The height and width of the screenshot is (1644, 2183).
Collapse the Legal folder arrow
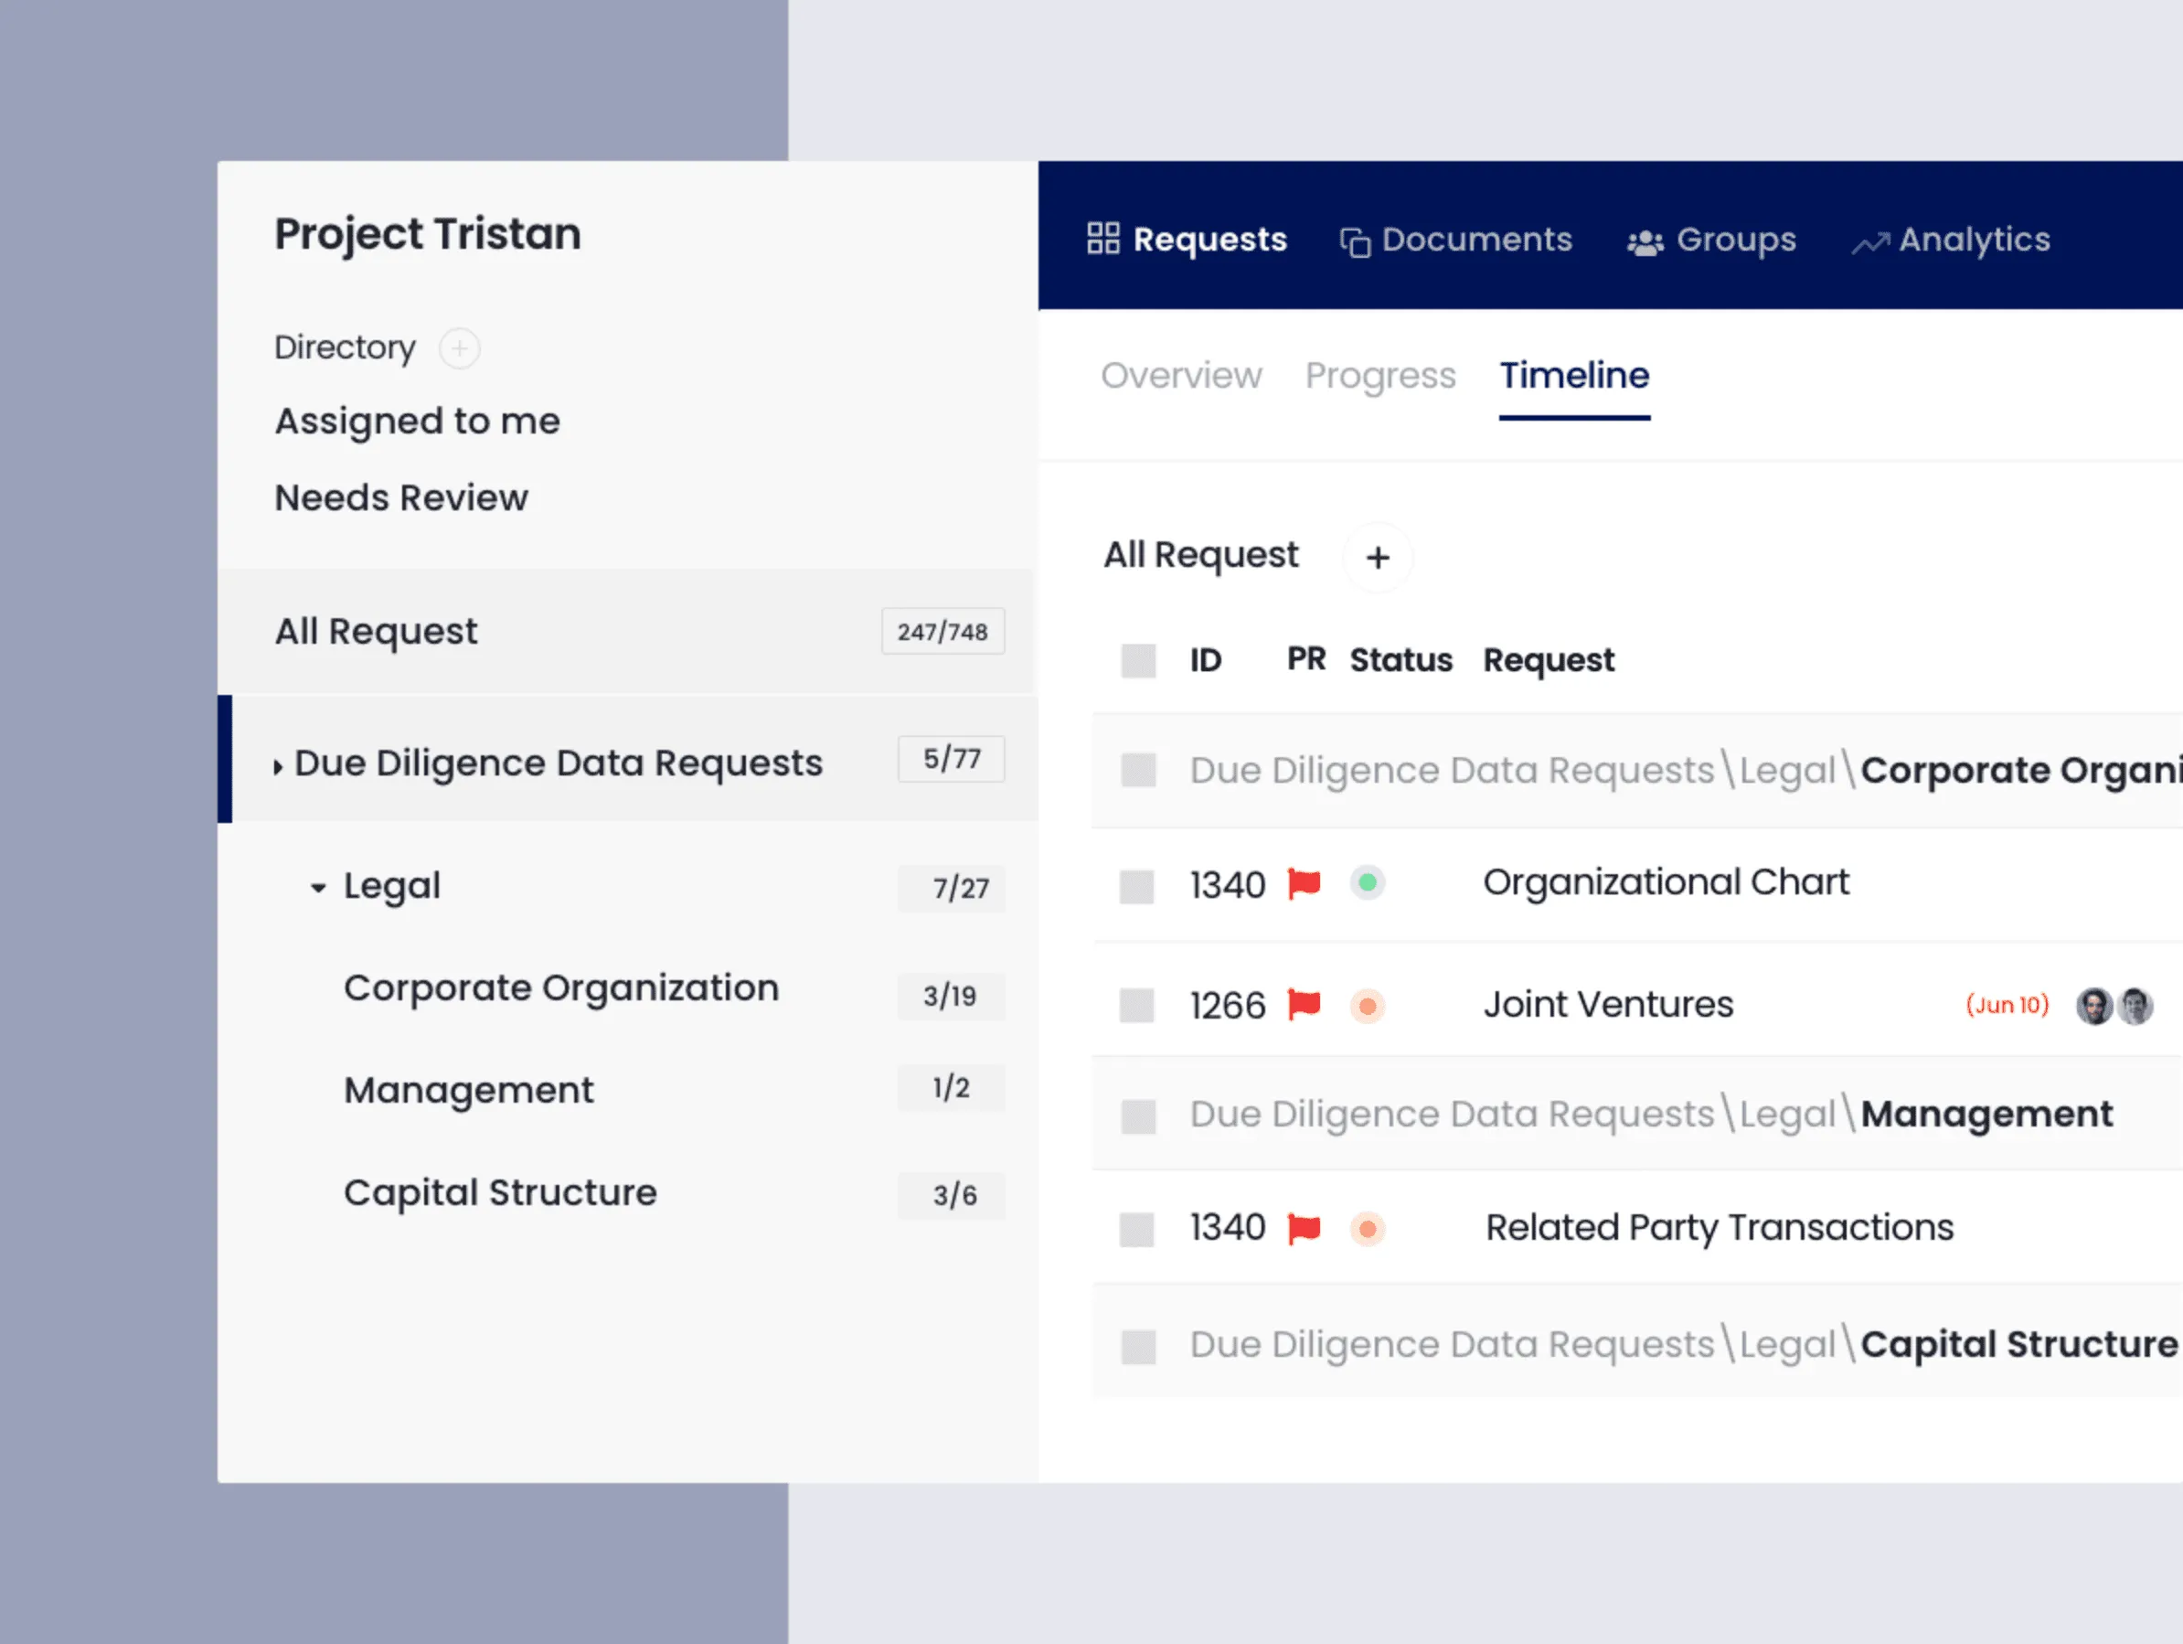coord(318,888)
